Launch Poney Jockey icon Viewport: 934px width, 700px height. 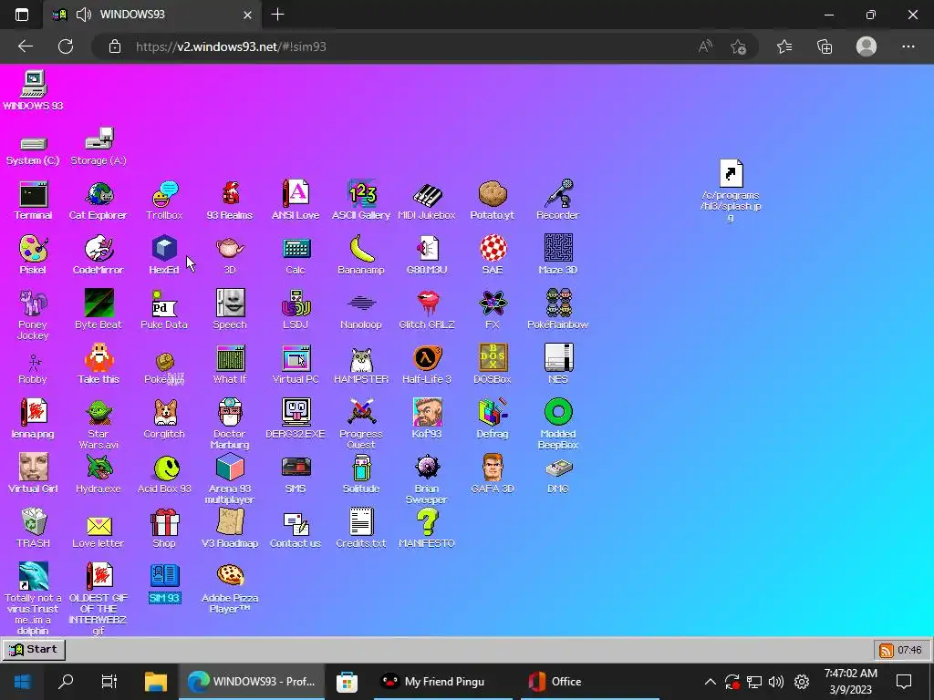coord(34,314)
